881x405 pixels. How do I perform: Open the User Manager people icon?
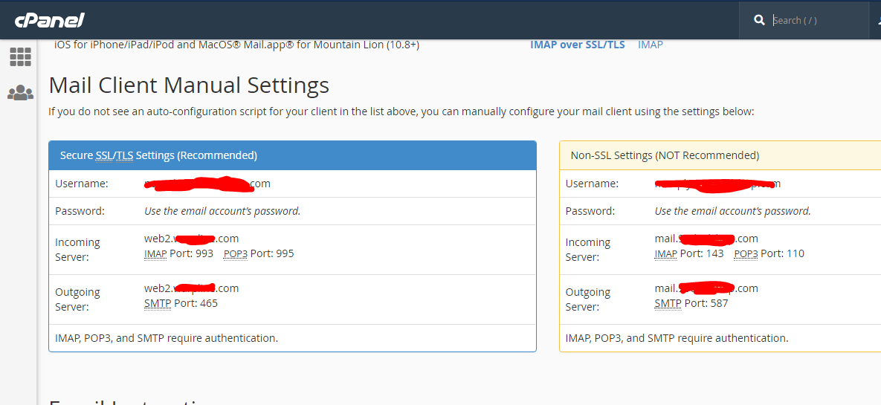pyautogui.click(x=20, y=93)
